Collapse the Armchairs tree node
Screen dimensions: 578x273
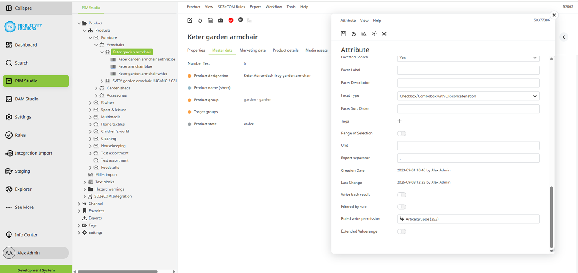96,45
